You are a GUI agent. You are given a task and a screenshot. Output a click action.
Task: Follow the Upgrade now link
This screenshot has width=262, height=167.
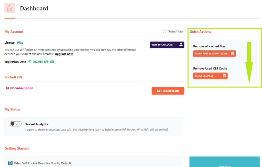[x=64, y=54]
